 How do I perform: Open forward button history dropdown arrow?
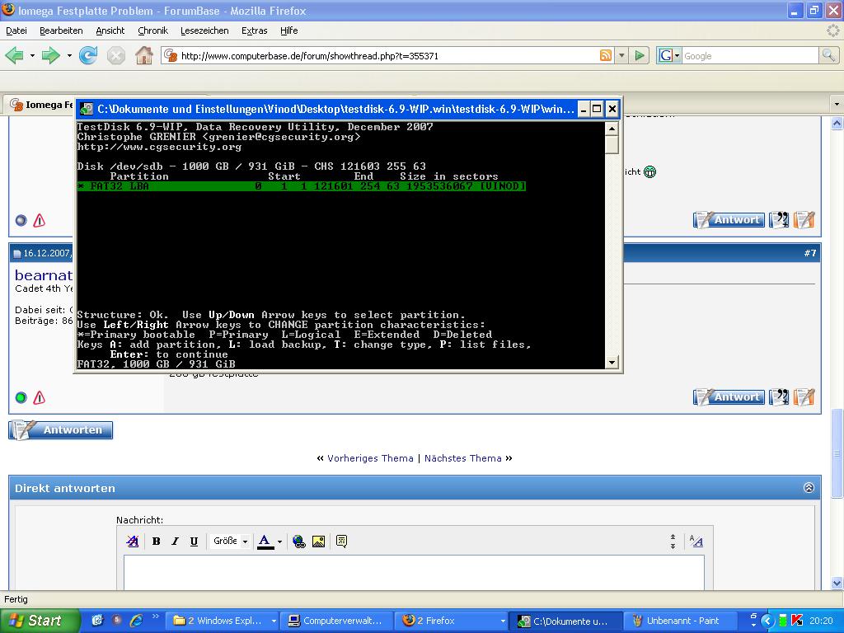[x=69, y=55]
